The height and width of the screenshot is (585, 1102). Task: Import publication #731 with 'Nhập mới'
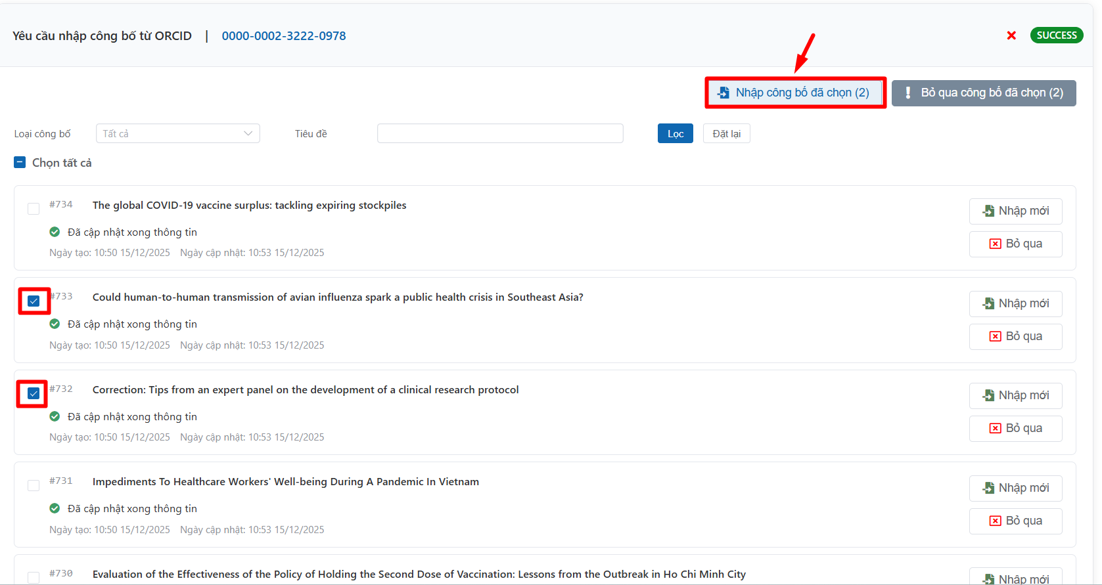[x=1015, y=488]
